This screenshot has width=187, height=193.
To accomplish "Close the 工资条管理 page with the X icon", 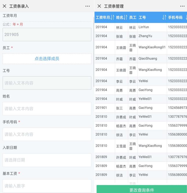I will pos(99,6).
